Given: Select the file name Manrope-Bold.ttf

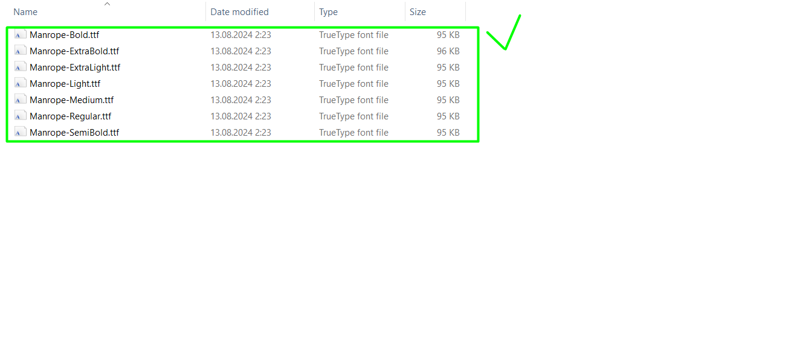Looking at the screenshot, I should point(64,35).
